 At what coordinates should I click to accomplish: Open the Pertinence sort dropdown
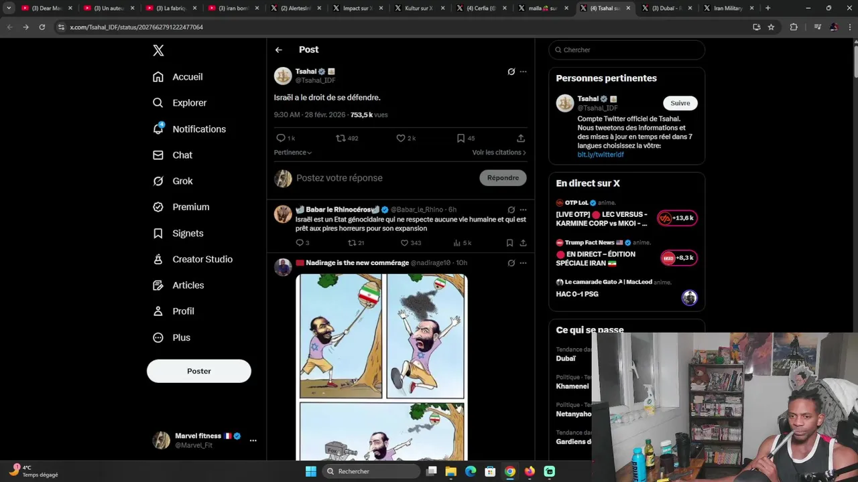292,153
